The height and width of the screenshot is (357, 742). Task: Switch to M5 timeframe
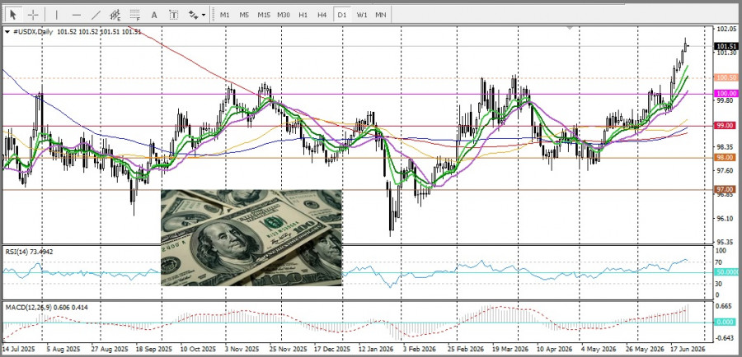tap(244, 15)
